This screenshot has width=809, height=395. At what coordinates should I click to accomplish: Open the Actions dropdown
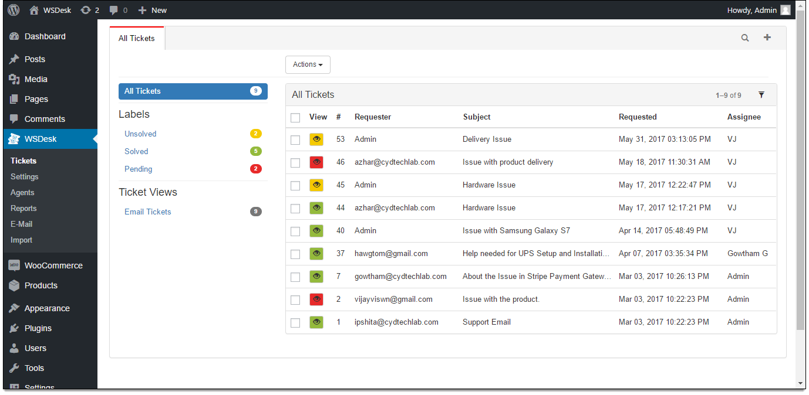[x=307, y=64]
